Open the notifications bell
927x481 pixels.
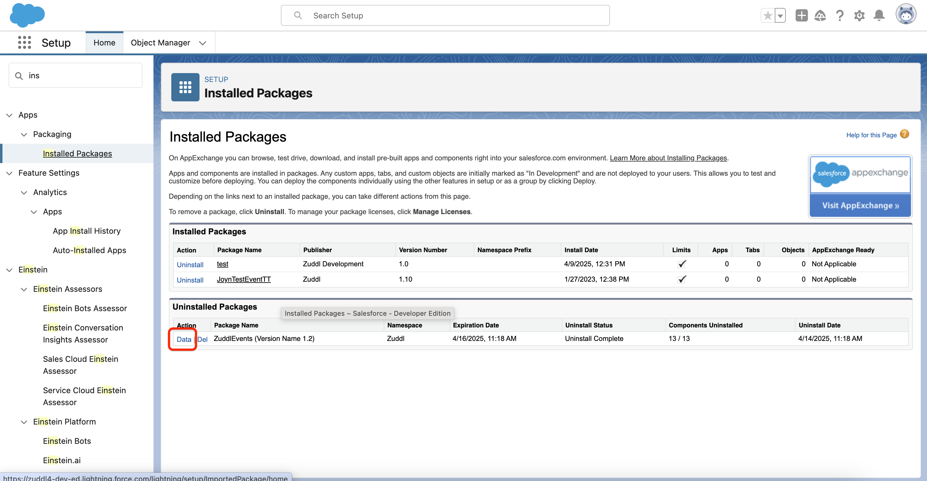coord(879,15)
